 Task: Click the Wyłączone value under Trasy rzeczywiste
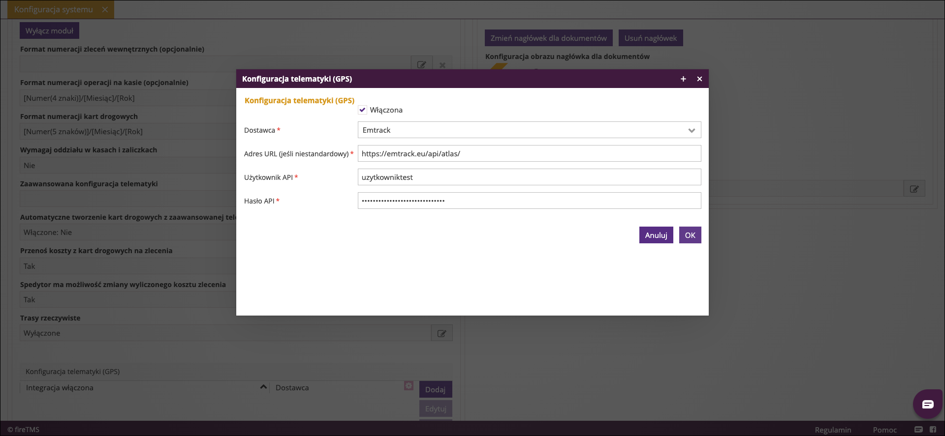[x=225, y=333]
